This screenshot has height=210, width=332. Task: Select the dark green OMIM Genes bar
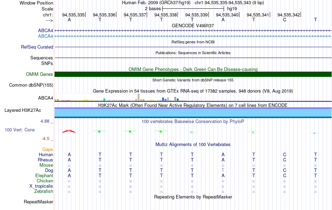(193, 74)
